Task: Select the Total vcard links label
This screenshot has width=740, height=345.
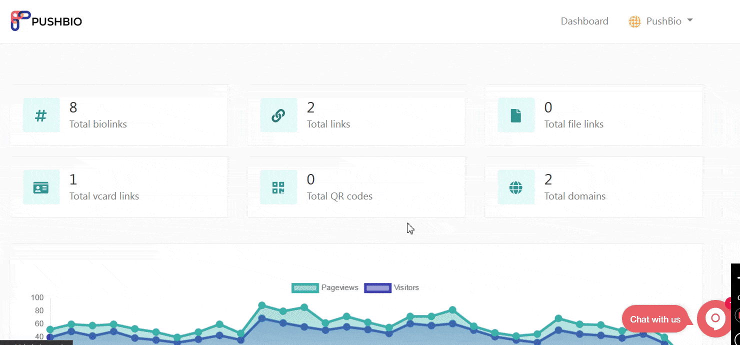Action: pyautogui.click(x=104, y=196)
